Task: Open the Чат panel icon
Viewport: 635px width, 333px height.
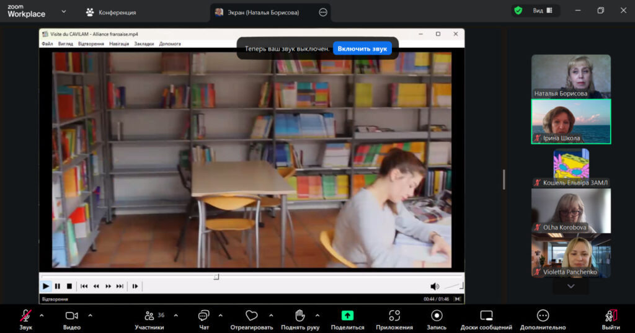Action: 203,316
